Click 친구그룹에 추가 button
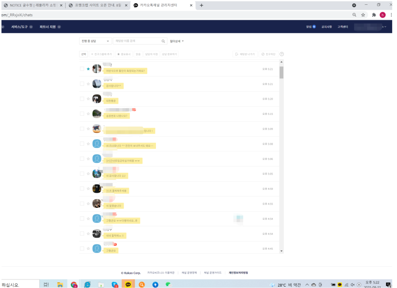Screen dimensions: 397x288 pyautogui.click(x=101, y=54)
